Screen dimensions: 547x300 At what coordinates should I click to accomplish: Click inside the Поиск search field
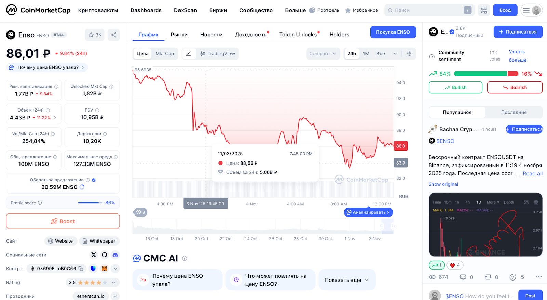pos(427,10)
